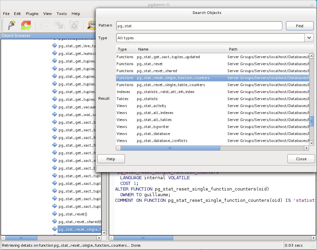Click in the Pattern text field
317x250 pixels.
coord(199,26)
